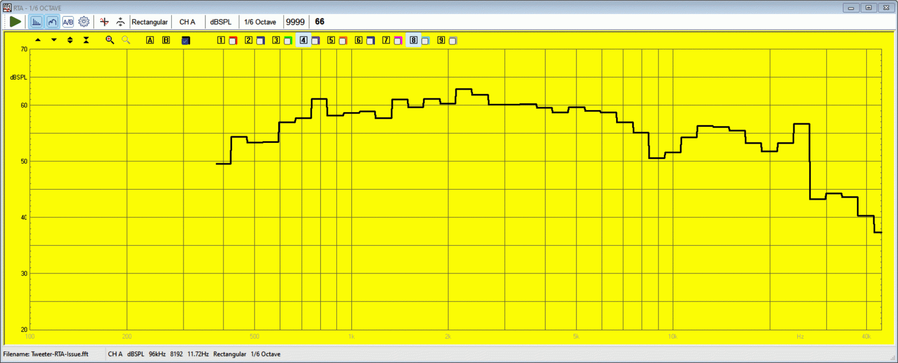The height and width of the screenshot is (363, 898).
Task: Open the CH A channel selector
Action: (187, 22)
